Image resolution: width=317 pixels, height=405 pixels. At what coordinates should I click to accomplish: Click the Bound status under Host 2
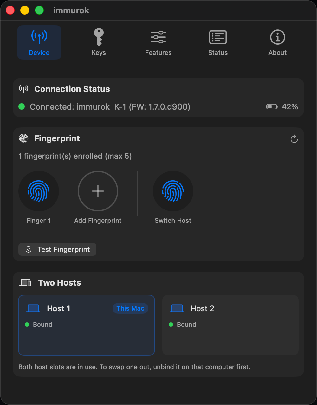(x=182, y=325)
